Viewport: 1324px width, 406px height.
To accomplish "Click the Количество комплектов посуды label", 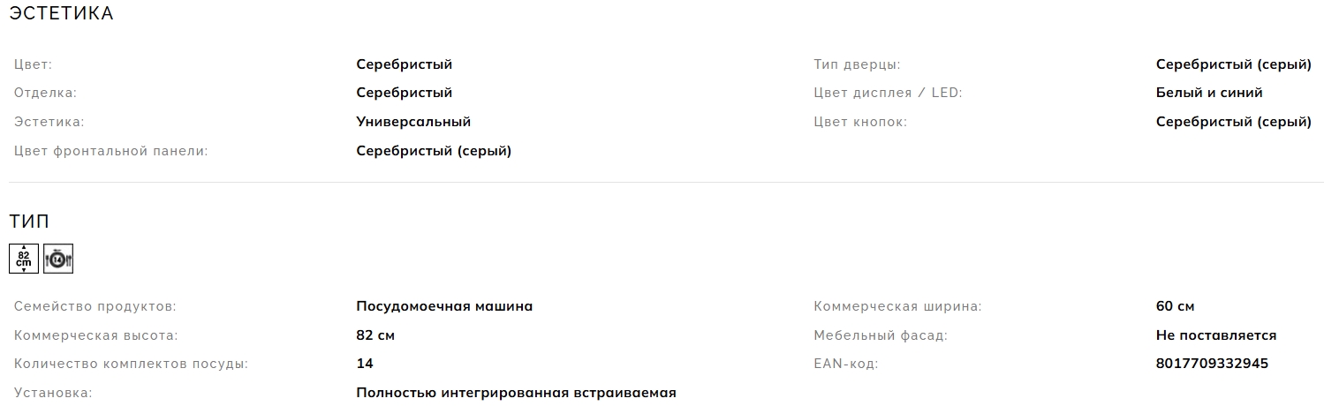I will point(131,364).
